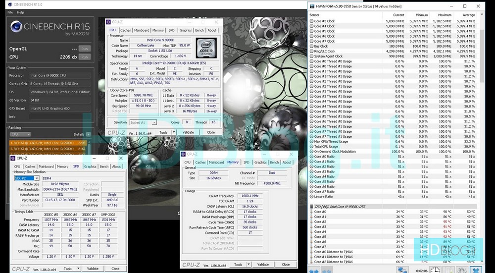Click the HWiNFO logging sheet icon
Image resolution: width=495 pixels, height=273 pixels.
[x=449, y=270]
